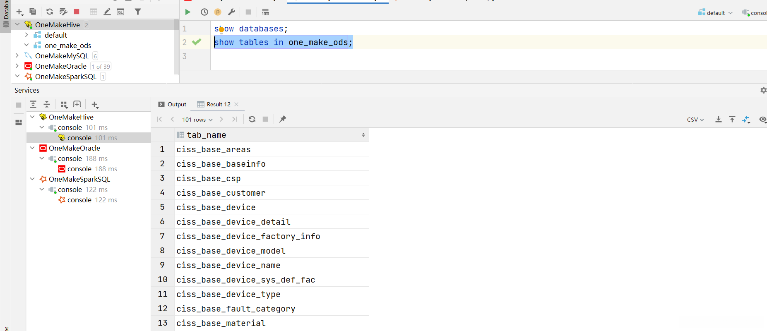Image resolution: width=767 pixels, height=331 pixels.
Task: Switch to the Output tab
Action: (173, 104)
